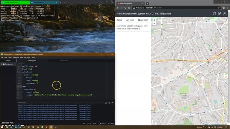Open the terminal new-tab dropdown arrow
The height and width of the screenshot is (129, 230).
tap(65, 3)
